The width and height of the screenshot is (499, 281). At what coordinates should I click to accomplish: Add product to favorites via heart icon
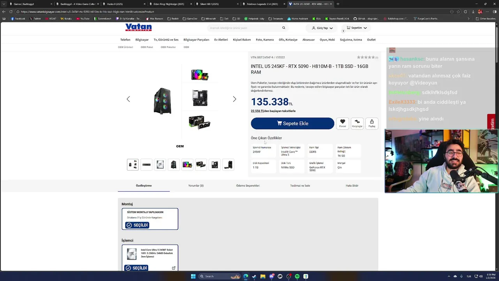click(x=342, y=123)
